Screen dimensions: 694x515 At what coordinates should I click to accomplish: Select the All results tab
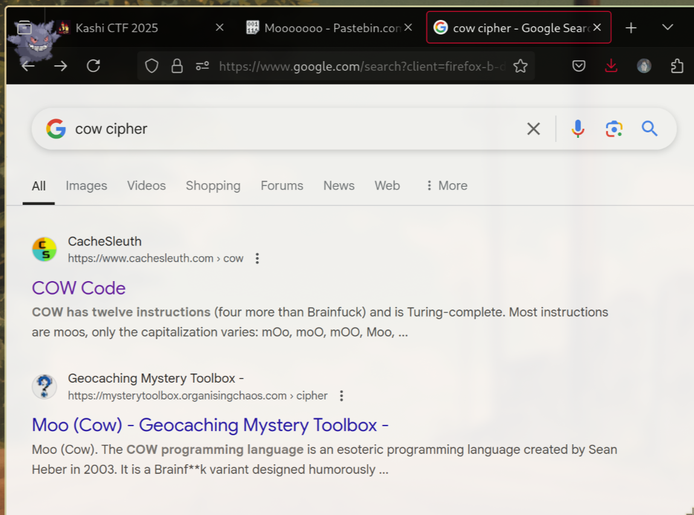(39, 186)
